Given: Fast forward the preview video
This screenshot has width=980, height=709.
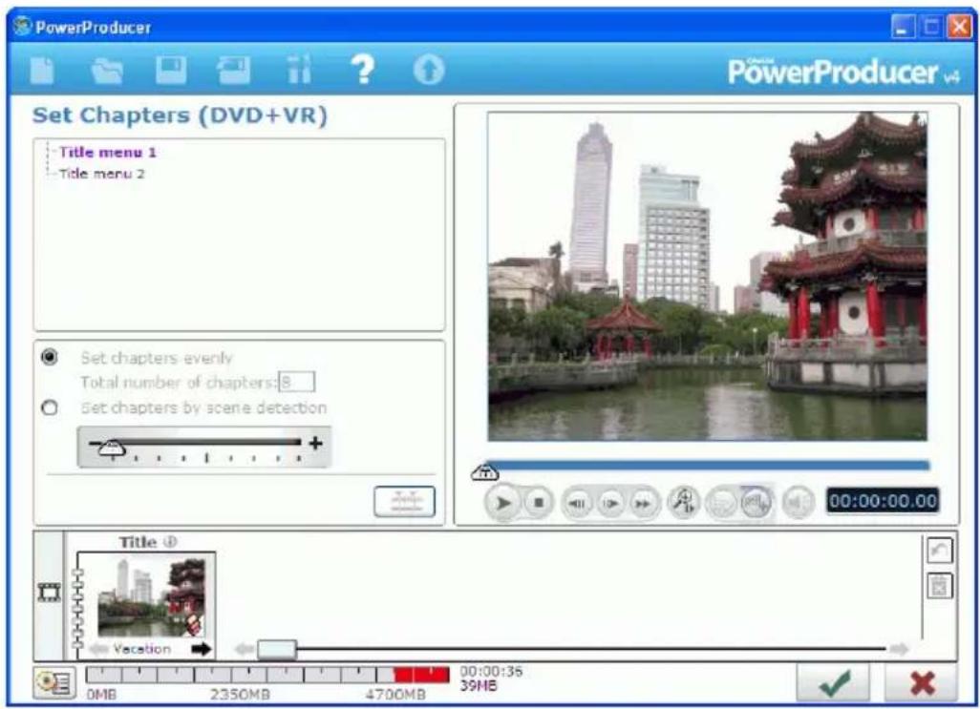Looking at the screenshot, I should pyautogui.click(x=643, y=503).
